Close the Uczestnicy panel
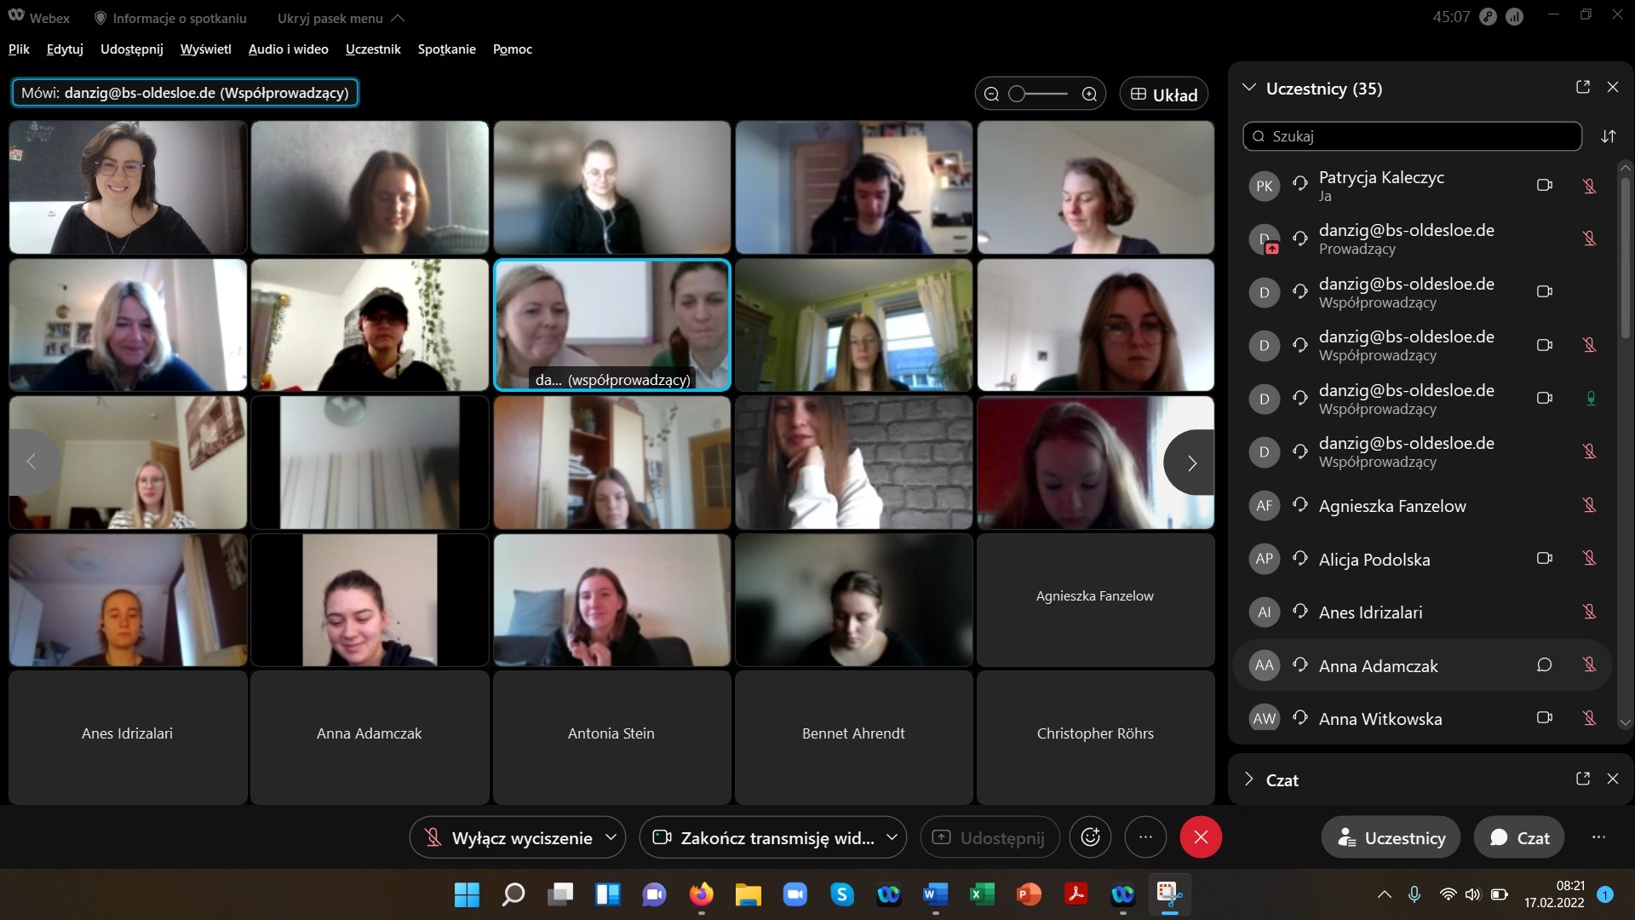Viewport: 1635px width, 920px height. pyautogui.click(x=1613, y=87)
